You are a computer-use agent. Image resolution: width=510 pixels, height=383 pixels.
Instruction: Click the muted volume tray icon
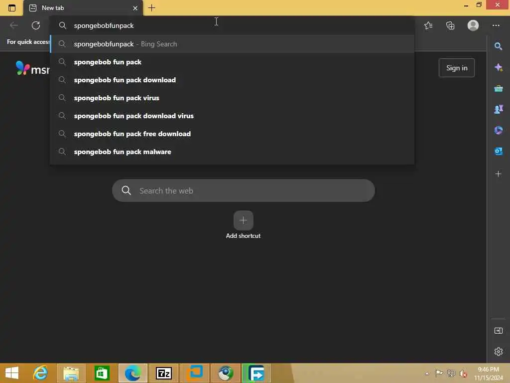(463, 374)
